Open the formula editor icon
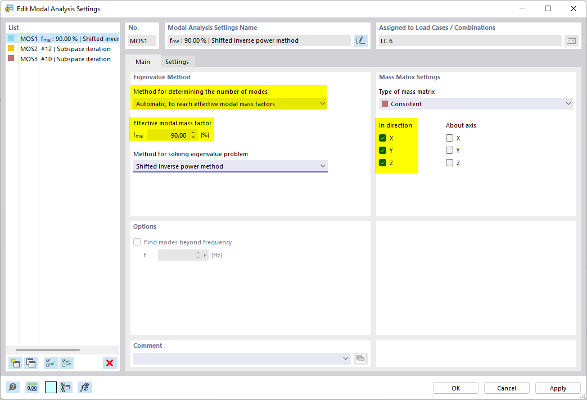Viewport: 587px width, 400px height. [85, 387]
